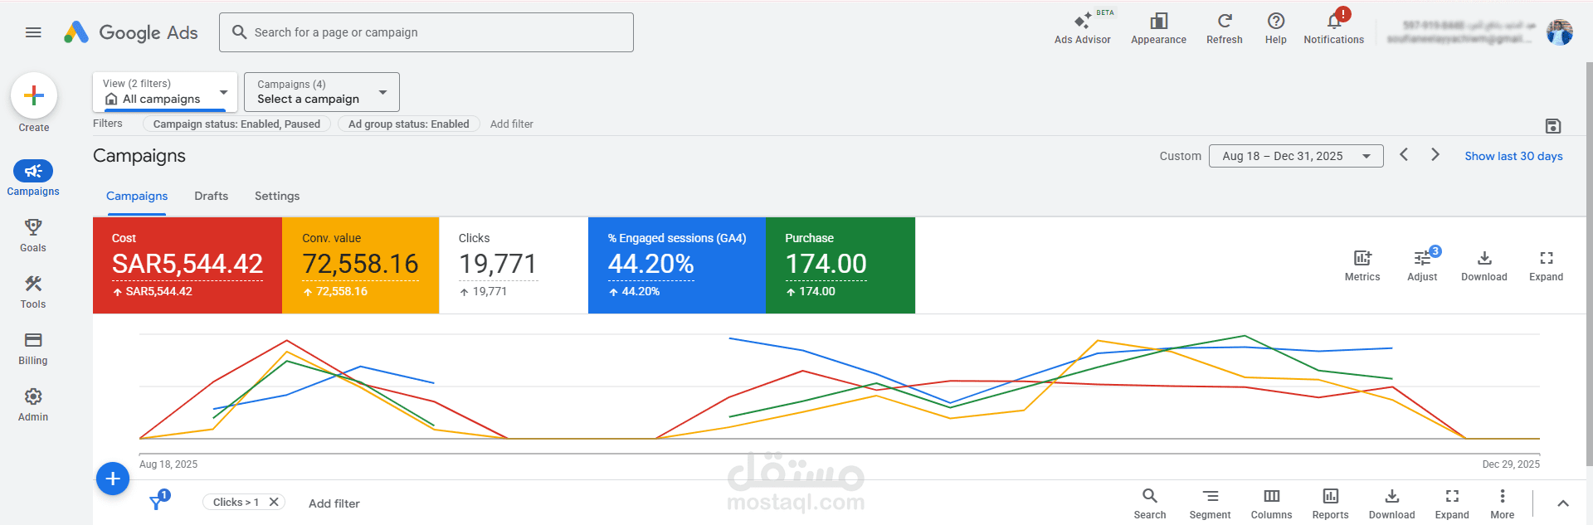Open the Help menu

1276,27
